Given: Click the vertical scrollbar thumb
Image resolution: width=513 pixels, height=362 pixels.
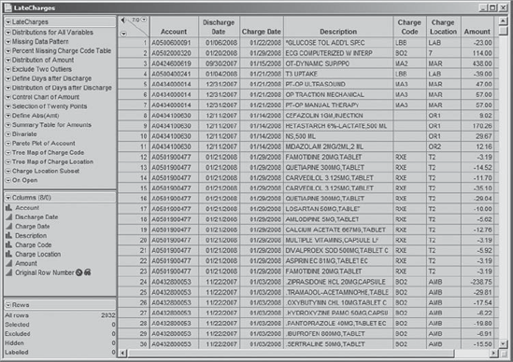Looking at the screenshot, I should pyautogui.click(x=503, y=31).
